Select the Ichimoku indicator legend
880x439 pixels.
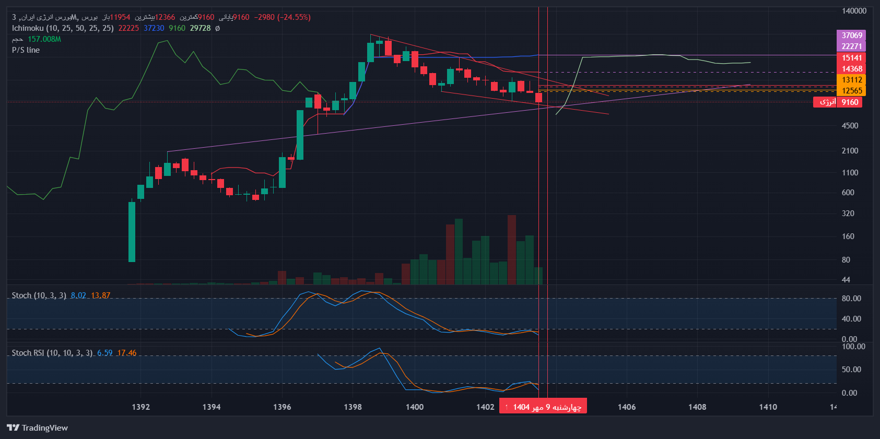tap(63, 28)
